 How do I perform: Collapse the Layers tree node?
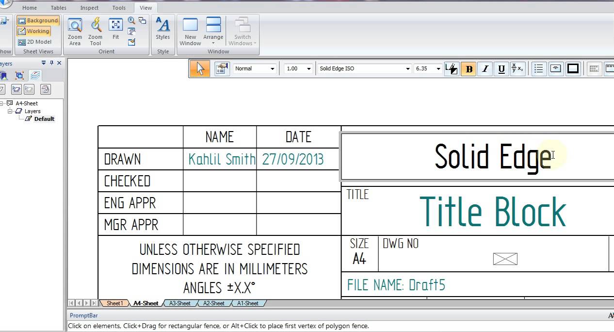pyautogui.click(x=10, y=111)
